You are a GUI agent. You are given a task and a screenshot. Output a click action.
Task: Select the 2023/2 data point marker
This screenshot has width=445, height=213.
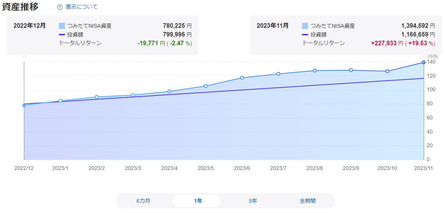coord(97,97)
